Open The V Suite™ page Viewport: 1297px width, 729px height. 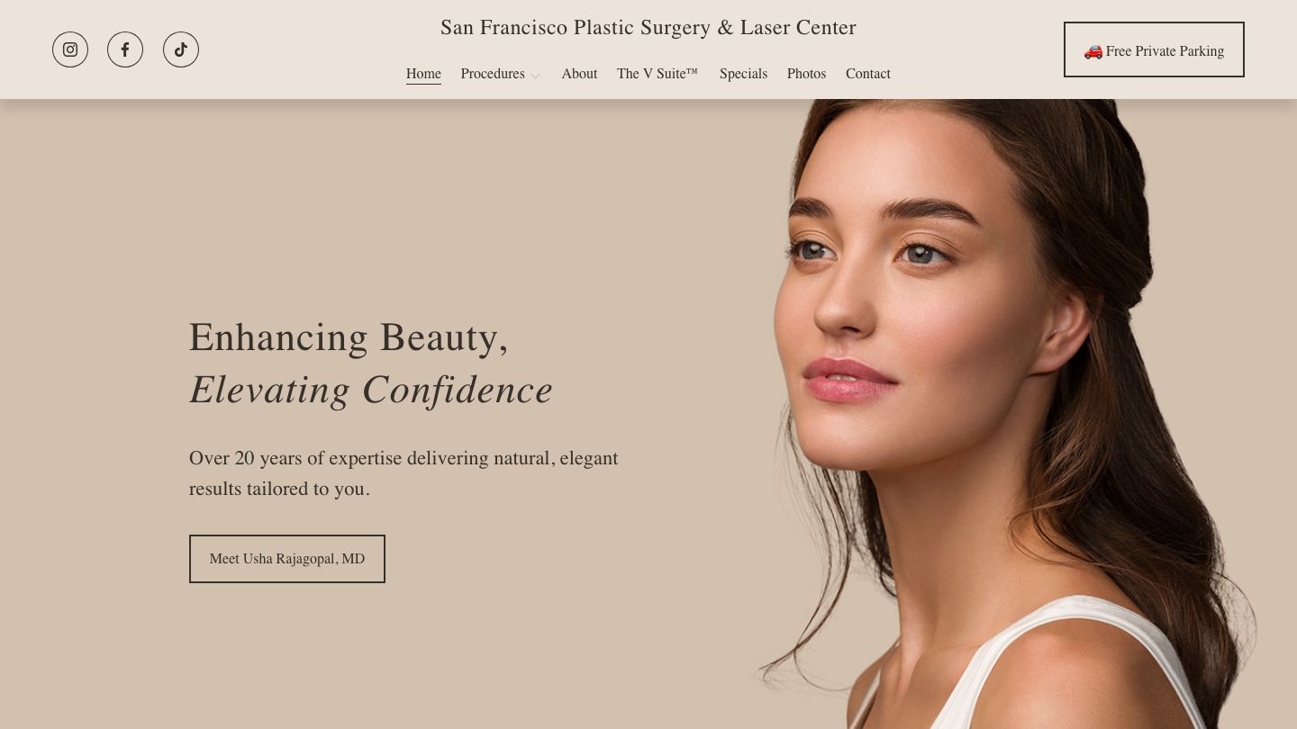(658, 74)
